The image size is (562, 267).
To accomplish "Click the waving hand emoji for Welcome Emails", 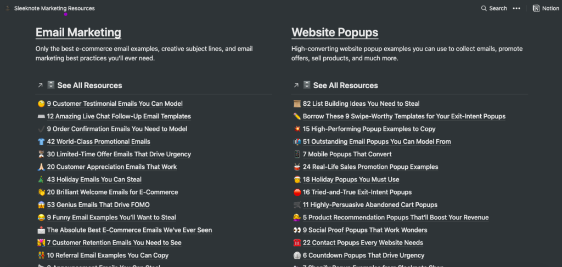I will click(x=41, y=192).
